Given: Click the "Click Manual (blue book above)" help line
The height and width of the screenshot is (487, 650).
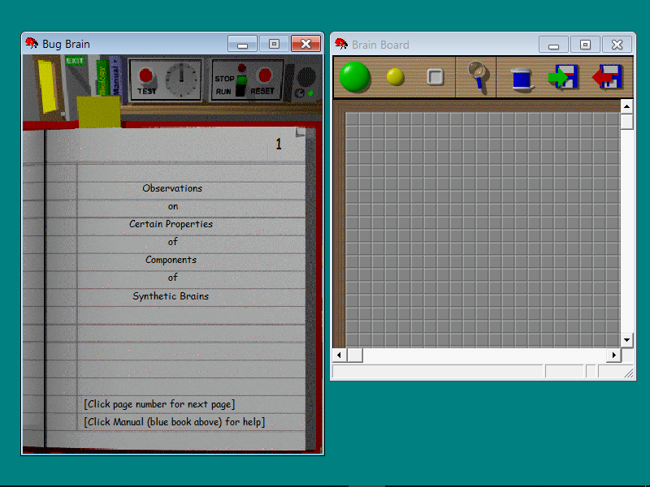Looking at the screenshot, I should [x=174, y=422].
